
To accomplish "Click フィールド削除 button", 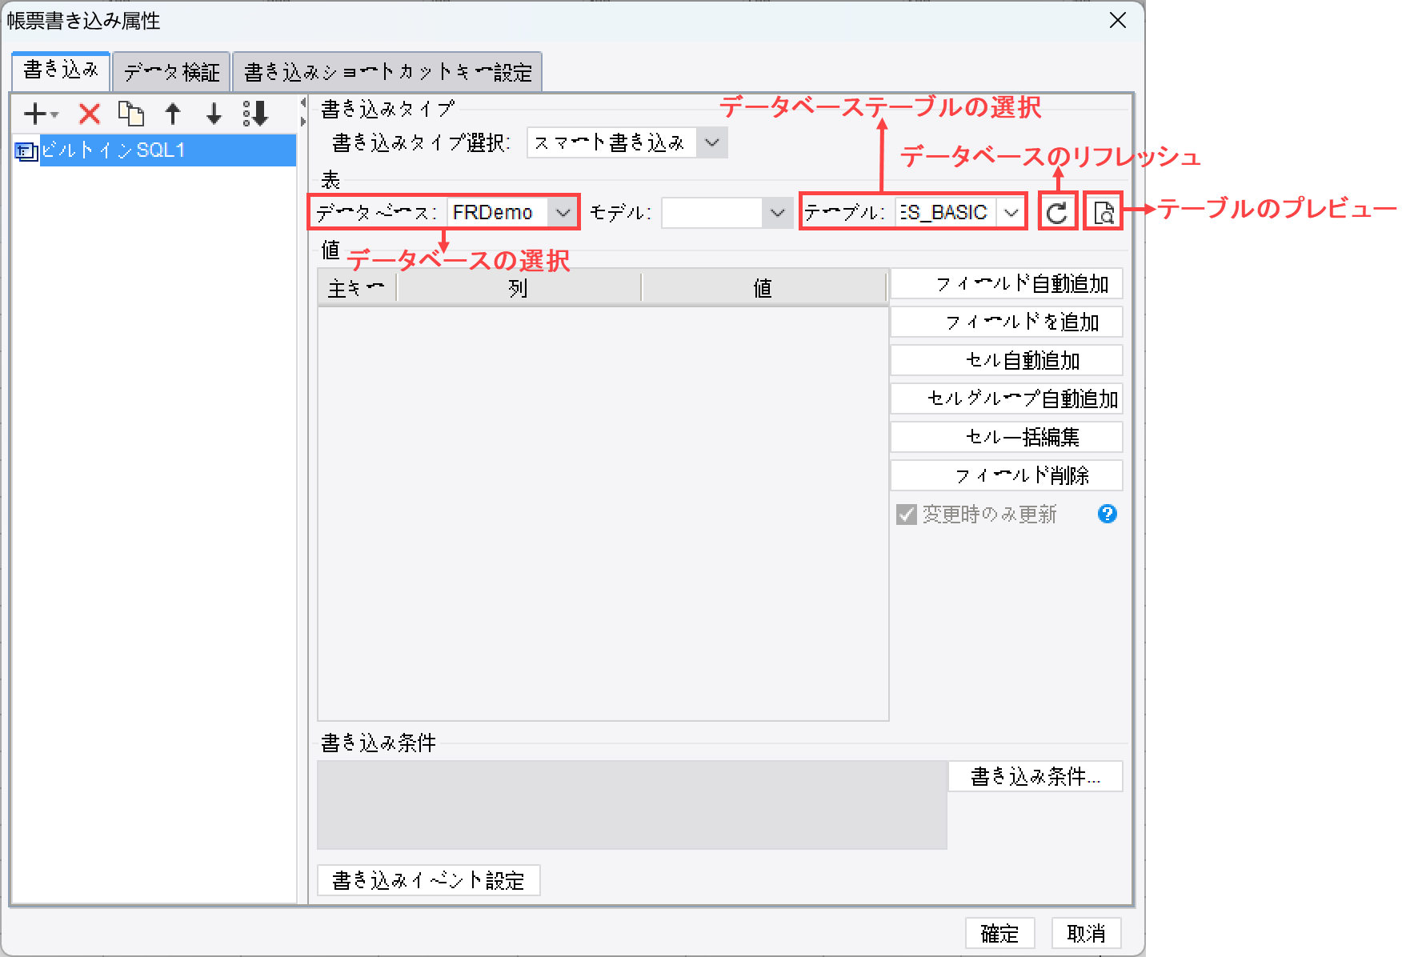I will point(1007,475).
